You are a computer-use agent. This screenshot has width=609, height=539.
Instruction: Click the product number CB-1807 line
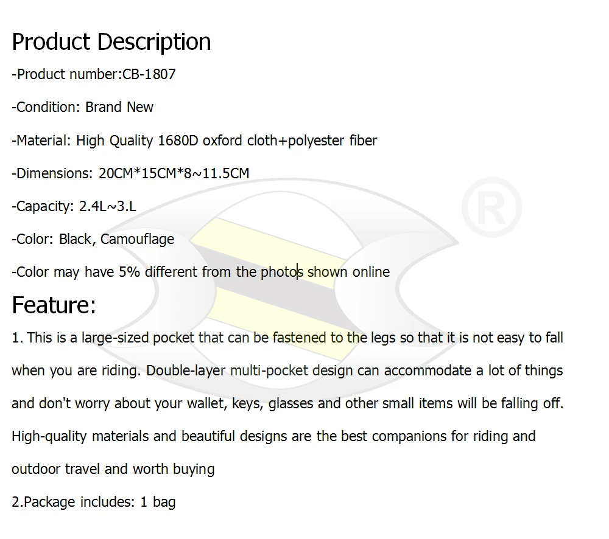pos(94,74)
